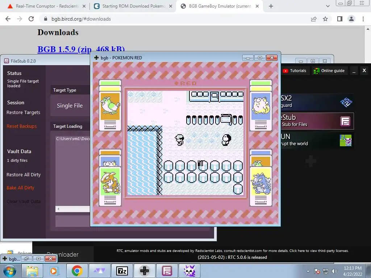Toggle the browser side panel
The width and height of the screenshot is (371, 278).
click(340, 19)
